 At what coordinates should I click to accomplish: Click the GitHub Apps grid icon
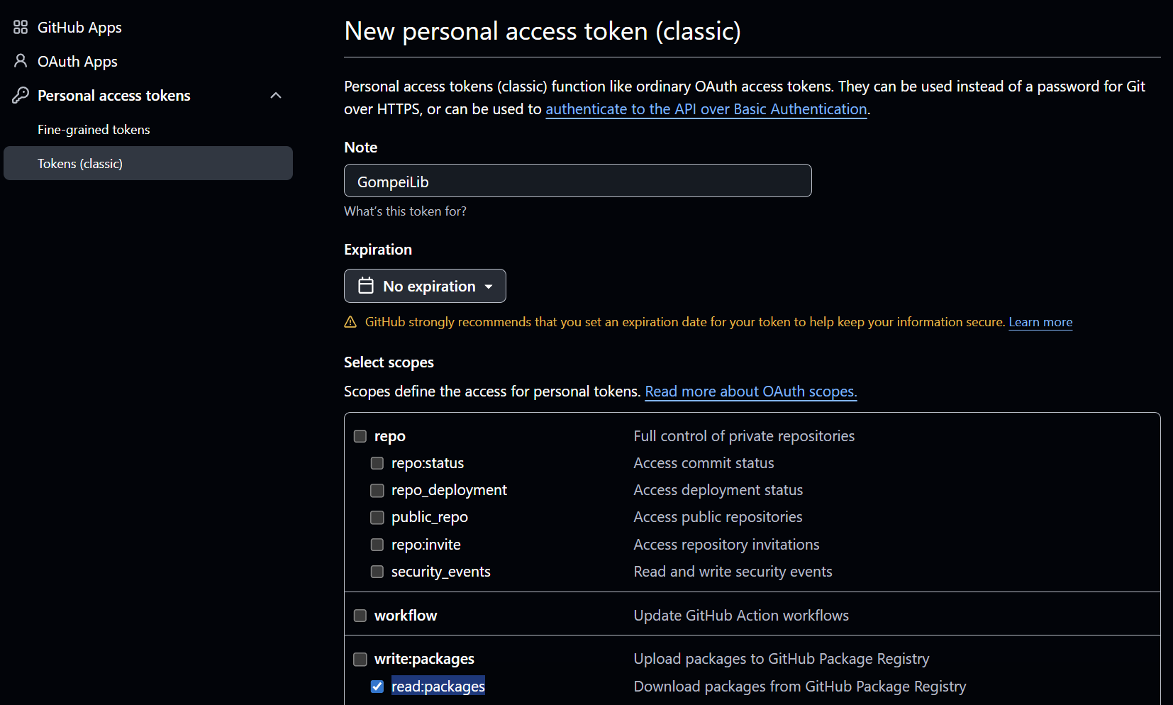20,27
